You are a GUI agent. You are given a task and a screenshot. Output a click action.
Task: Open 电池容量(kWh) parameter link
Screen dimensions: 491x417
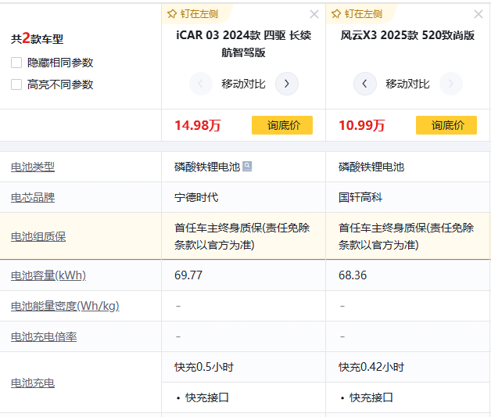(48, 275)
